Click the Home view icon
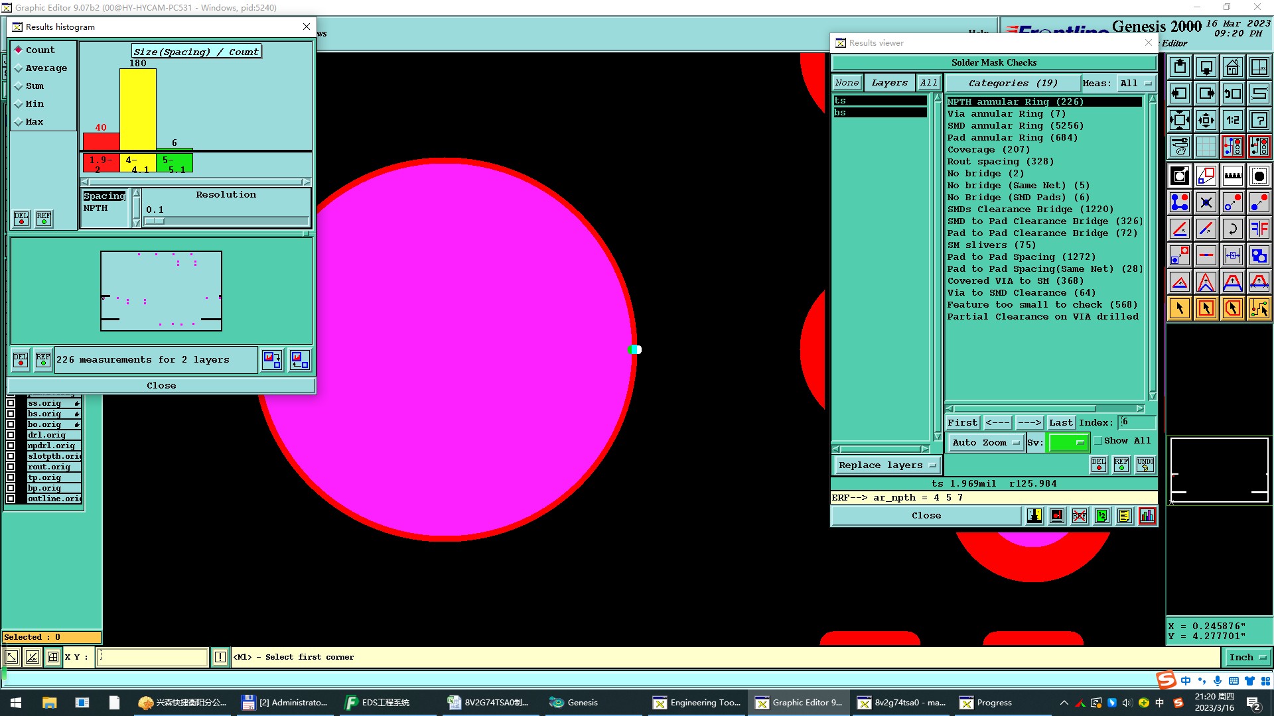 tap(1232, 67)
